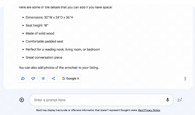This screenshot has width=195, height=115.
Task: Click the 'Here are some of the details' line
Action: click(x=65, y=7)
